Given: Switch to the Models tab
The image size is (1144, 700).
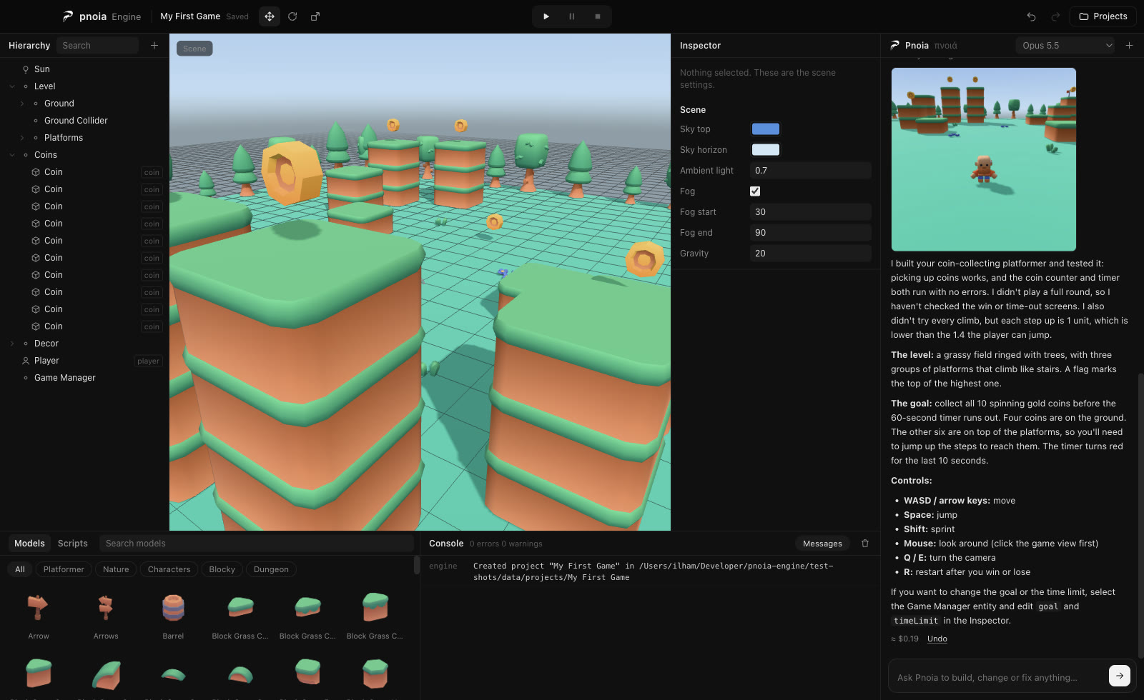Looking at the screenshot, I should 29,544.
